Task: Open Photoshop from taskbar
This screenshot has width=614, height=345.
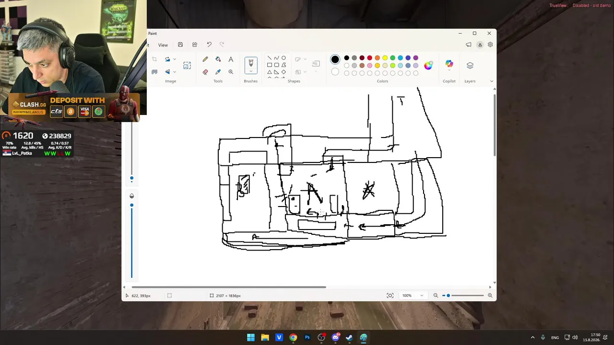Action: tap(307, 337)
